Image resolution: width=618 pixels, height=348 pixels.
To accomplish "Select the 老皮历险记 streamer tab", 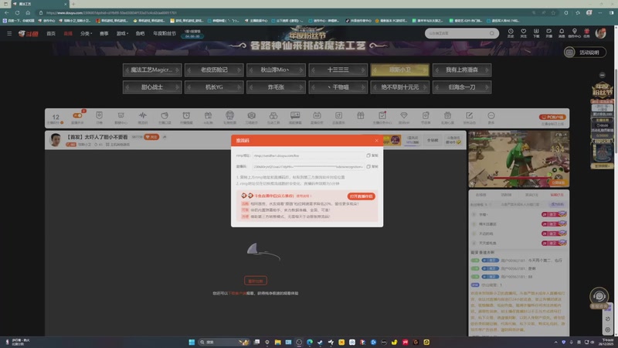I will [214, 70].
